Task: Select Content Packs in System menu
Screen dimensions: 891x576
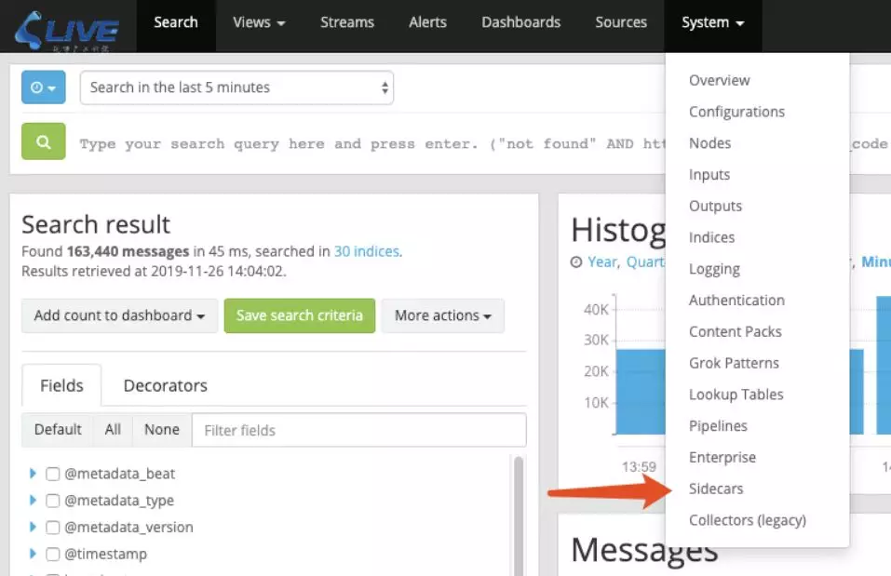Action: (x=735, y=332)
